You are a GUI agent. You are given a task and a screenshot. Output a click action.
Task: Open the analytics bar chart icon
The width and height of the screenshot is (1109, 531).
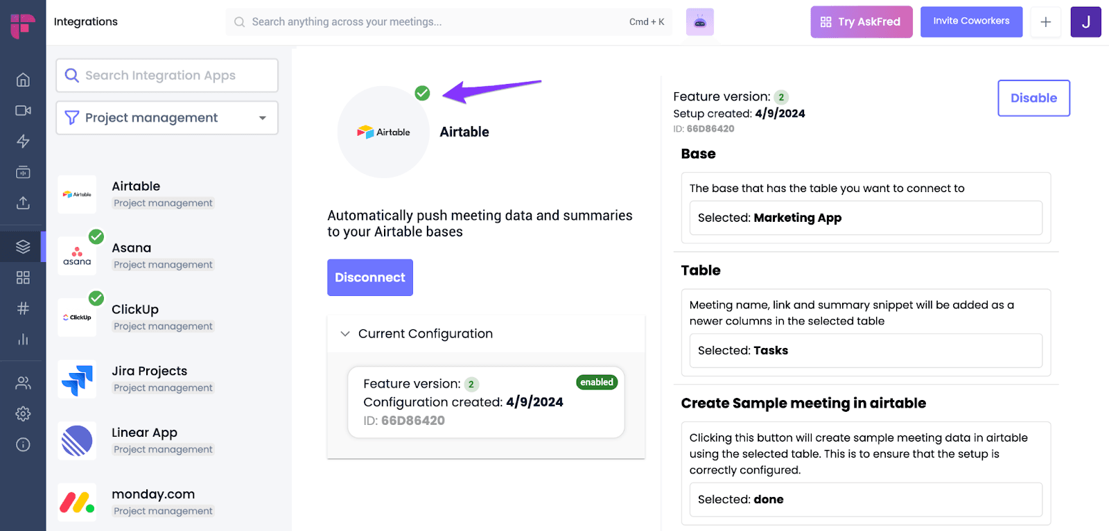(23, 339)
